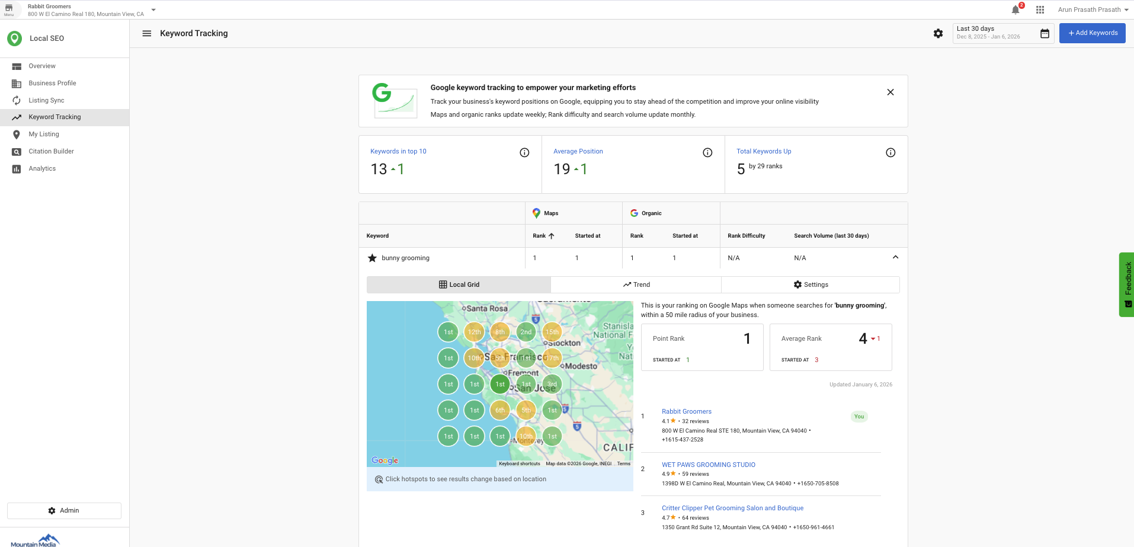Open the WET PAWS GROOMING STUDIO link
Viewport: 1134px width, 547px height.
(x=709, y=465)
